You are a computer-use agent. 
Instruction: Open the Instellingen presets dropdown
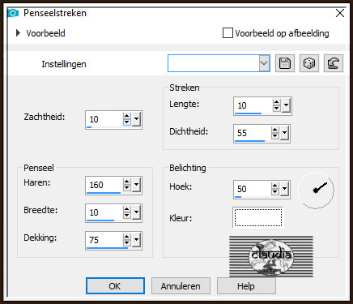(264, 63)
